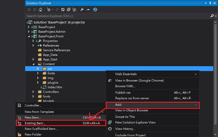
Task: Choose Controller... in Add submenu
Action: point(61,105)
